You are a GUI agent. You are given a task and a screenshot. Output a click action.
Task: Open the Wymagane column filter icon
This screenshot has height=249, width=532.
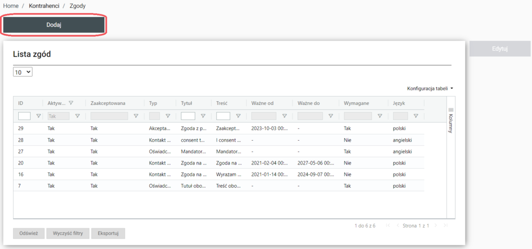380,116
